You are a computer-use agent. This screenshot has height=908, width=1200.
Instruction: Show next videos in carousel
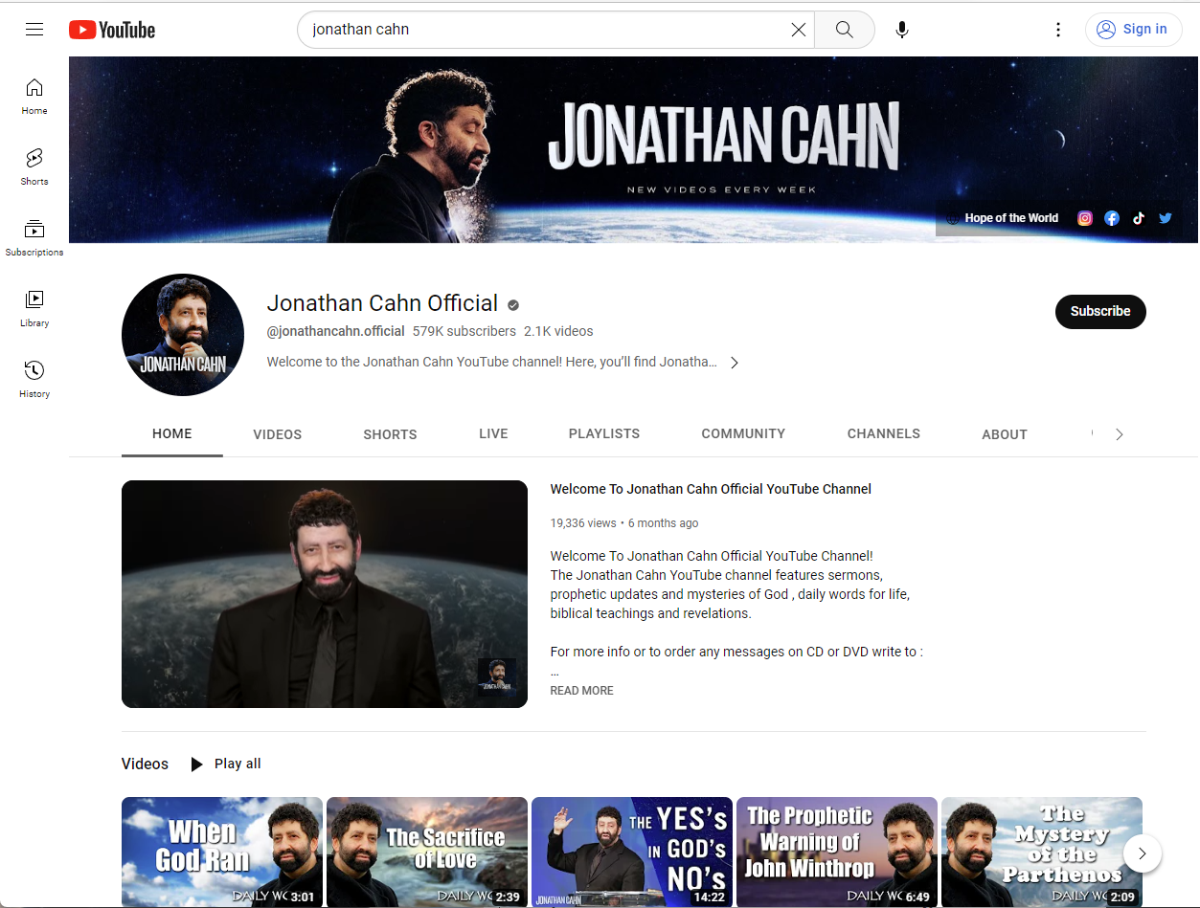click(x=1142, y=853)
